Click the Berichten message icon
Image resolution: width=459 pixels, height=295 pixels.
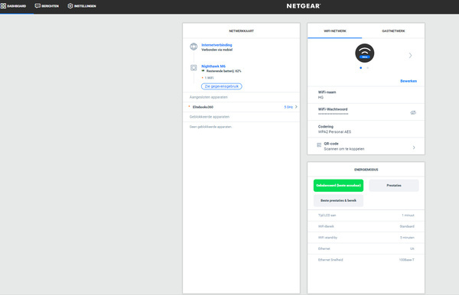[37, 6]
